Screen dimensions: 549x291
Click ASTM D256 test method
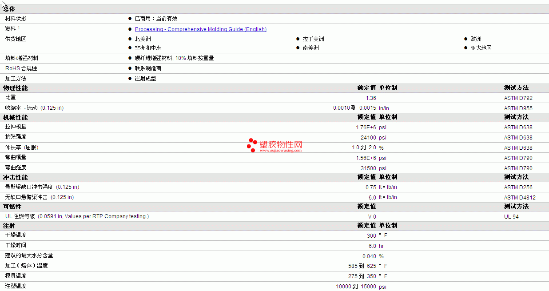[x=518, y=187]
